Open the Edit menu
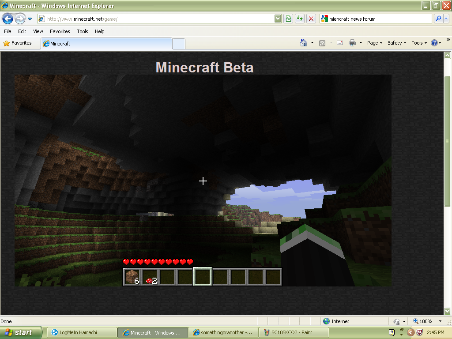This screenshot has height=339, width=452. (x=22, y=31)
